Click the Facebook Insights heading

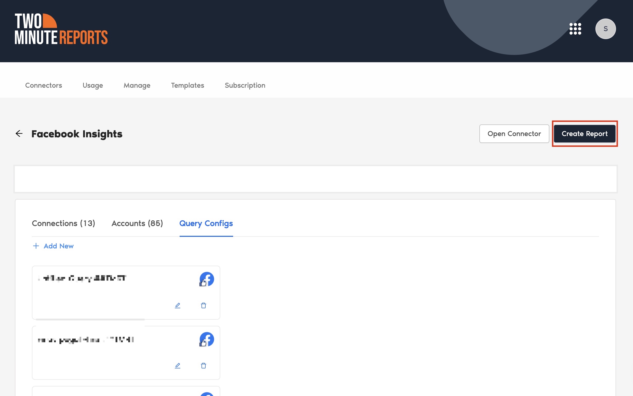[77, 134]
